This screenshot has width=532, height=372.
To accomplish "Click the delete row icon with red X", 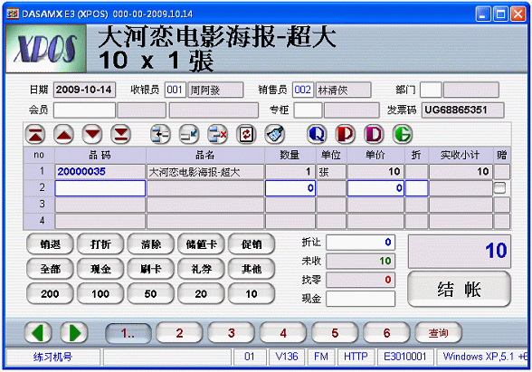I will click(x=217, y=134).
